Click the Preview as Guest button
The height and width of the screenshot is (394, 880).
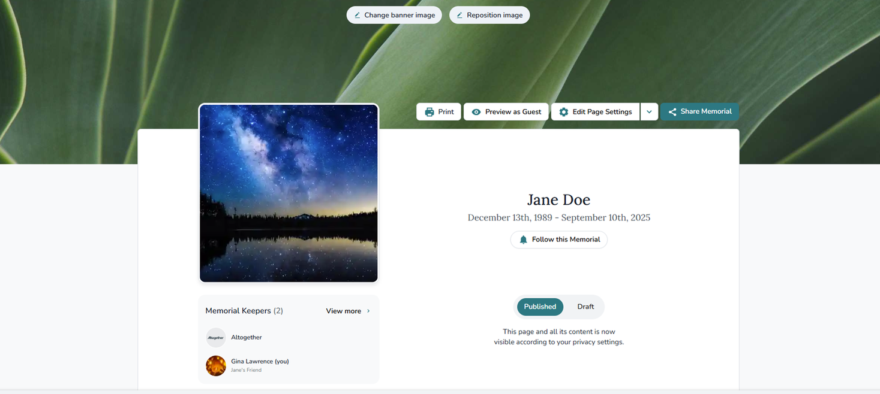click(506, 112)
